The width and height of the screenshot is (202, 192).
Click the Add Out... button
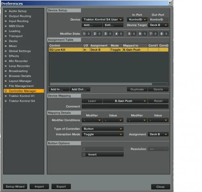pyautogui.click(x=80, y=90)
